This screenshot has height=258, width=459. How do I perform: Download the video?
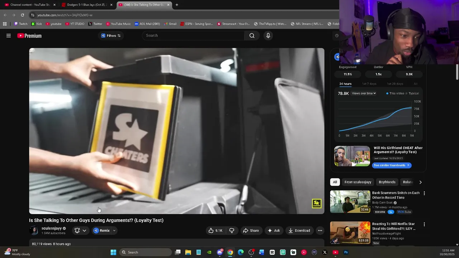(x=299, y=230)
